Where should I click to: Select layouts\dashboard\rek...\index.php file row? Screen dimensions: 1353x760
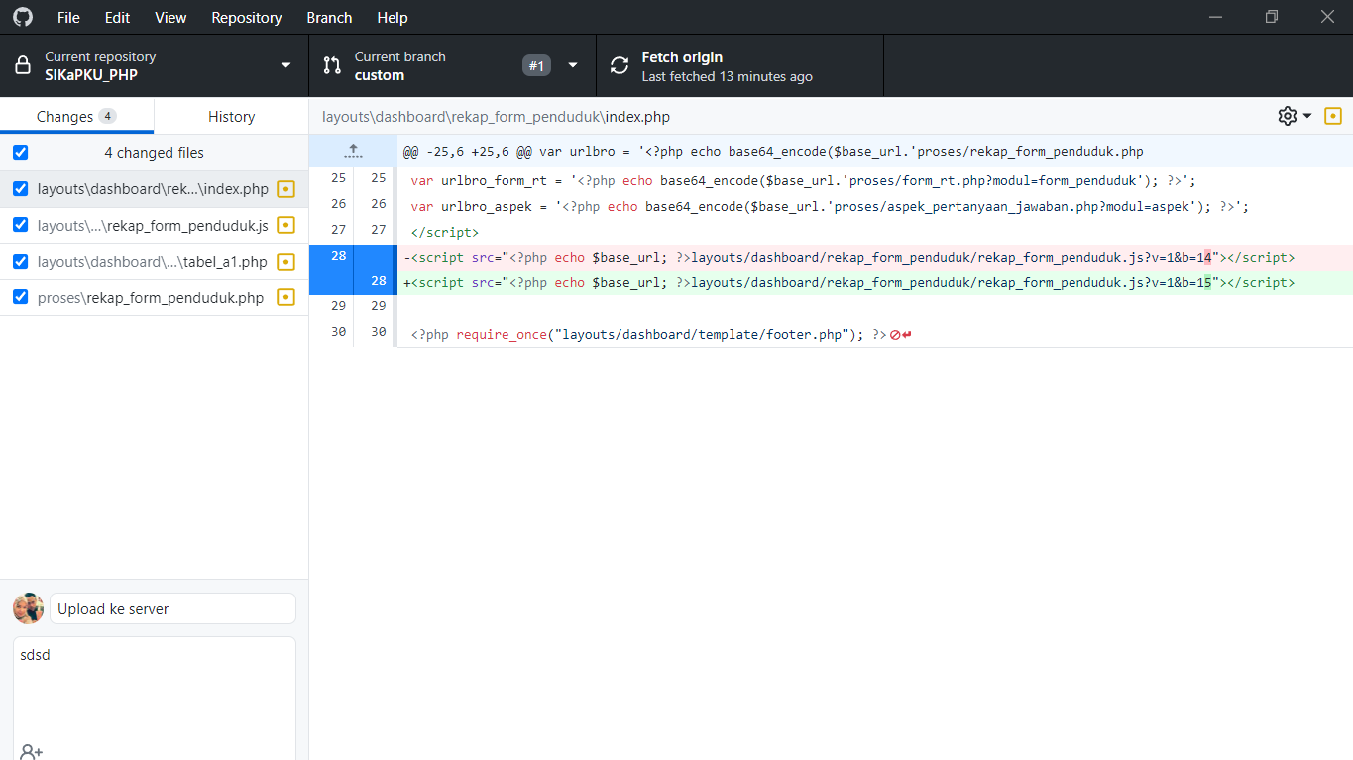pos(154,189)
